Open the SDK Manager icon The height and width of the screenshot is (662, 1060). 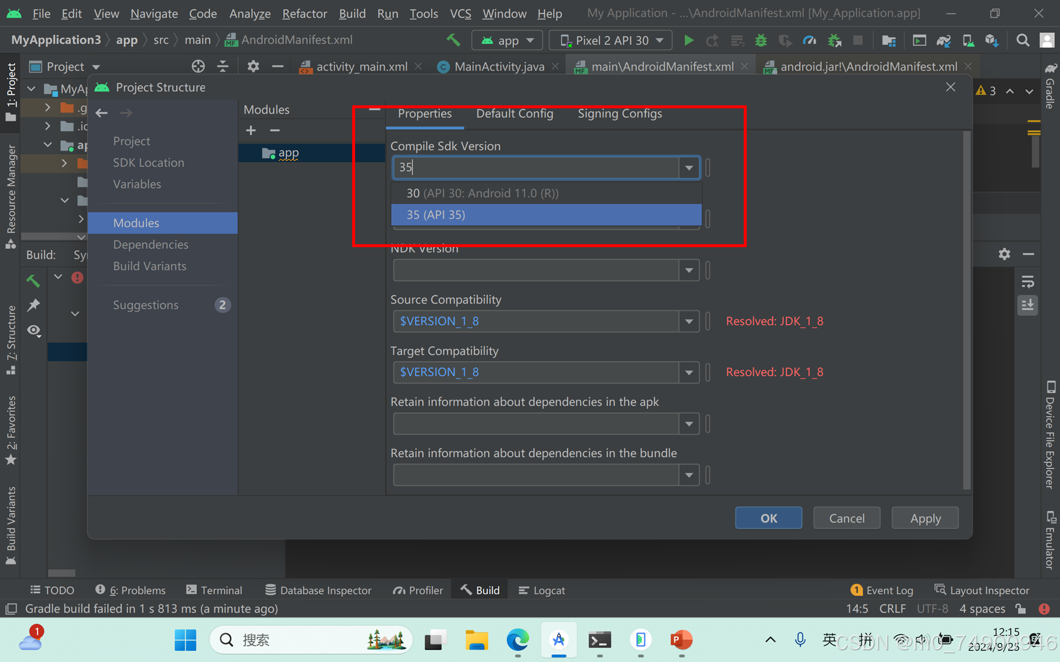point(993,40)
